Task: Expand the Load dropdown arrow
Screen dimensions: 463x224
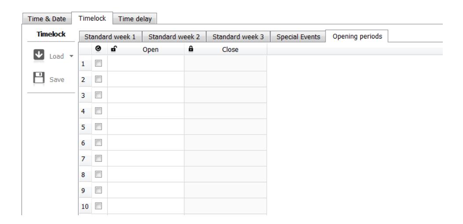Action: (x=71, y=56)
